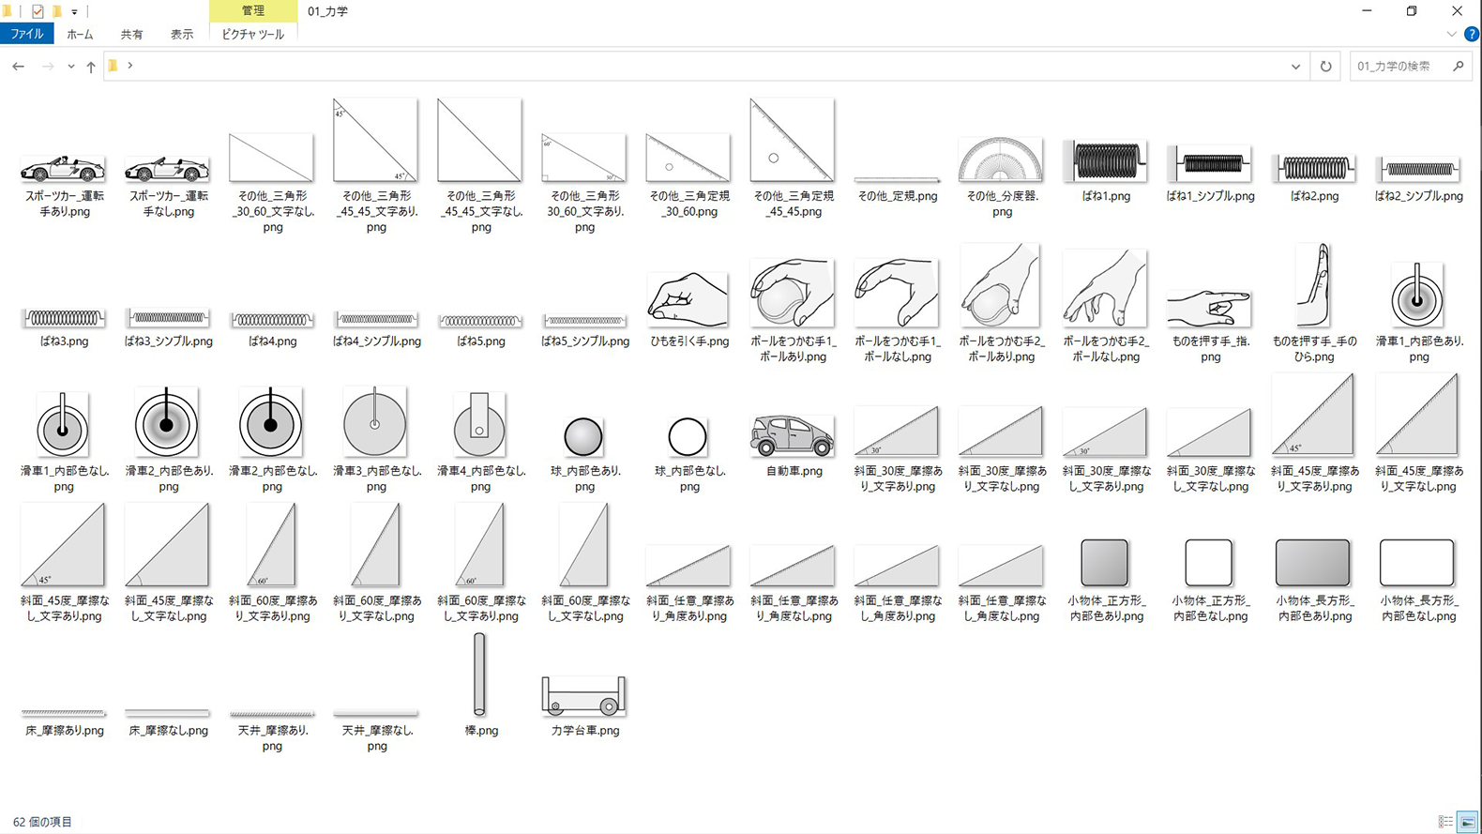Screen dimensions: 1482x834
Task: Click in the 01_力学の検索 search box
Action: [1398, 67]
